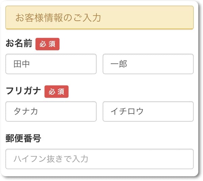Place cursor in right name input
Image resolution: width=203 pixels, height=181 pixels.
point(148,64)
